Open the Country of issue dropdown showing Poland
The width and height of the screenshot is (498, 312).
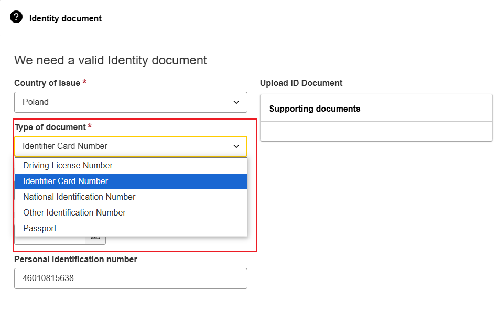click(131, 102)
